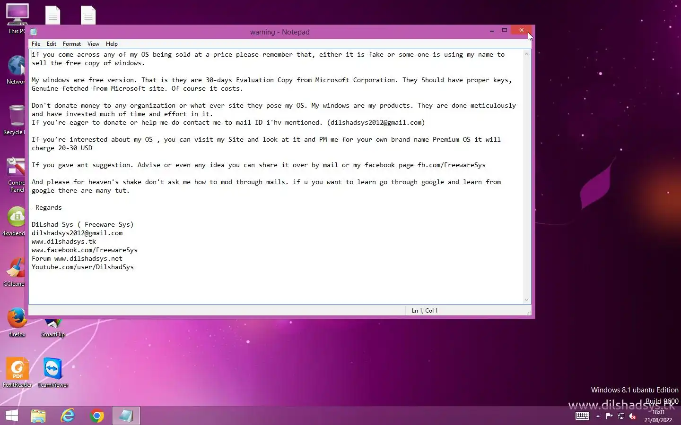Open the Edit menu in Notepad
Screen dimensions: 681x425
click(52, 44)
